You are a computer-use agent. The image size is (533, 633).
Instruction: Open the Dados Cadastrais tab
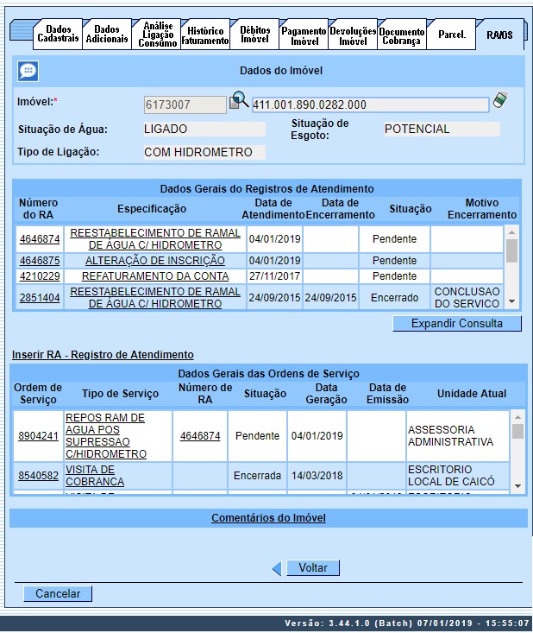59,35
